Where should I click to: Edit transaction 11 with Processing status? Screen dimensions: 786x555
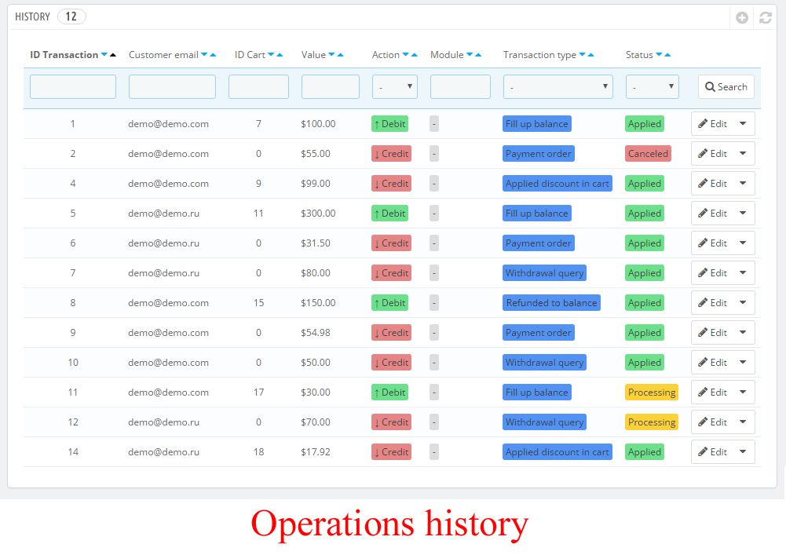pos(713,393)
